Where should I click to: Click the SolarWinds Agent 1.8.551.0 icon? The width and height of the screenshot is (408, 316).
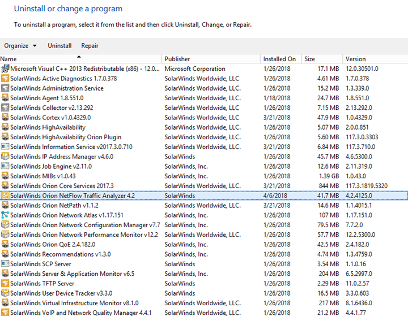[x=5, y=98]
